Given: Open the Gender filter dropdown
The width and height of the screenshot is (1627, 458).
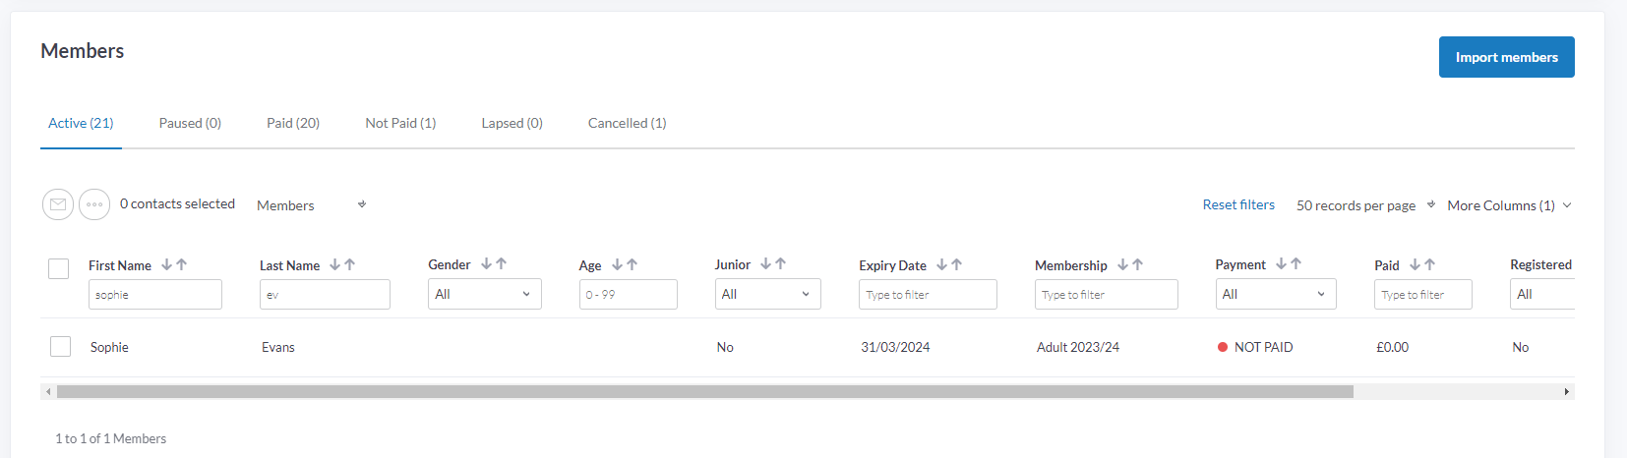Looking at the screenshot, I should 484,294.
